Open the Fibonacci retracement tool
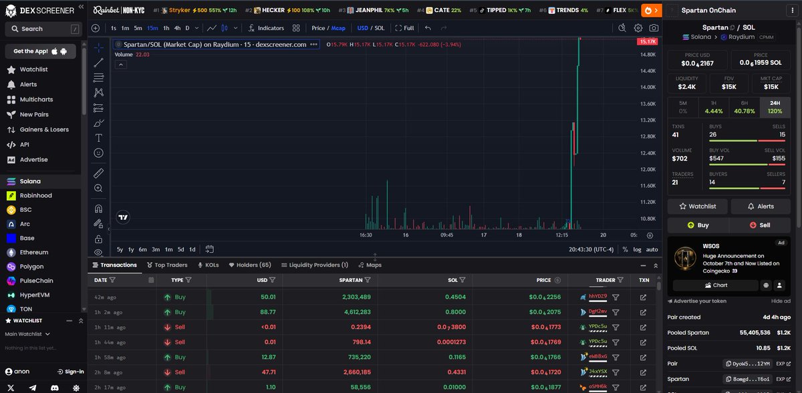Image resolution: width=802 pixels, height=393 pixels. click(x=98, y=78)
